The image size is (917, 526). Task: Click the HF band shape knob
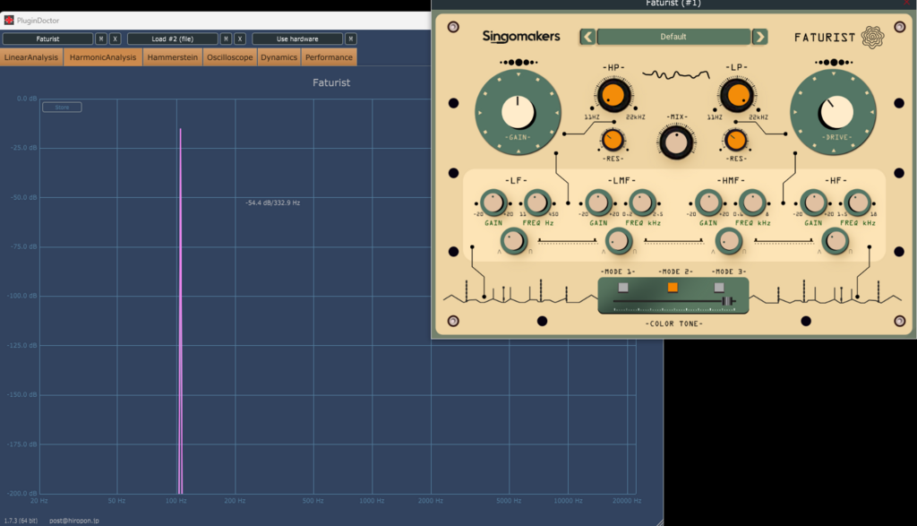coord(836,241)
